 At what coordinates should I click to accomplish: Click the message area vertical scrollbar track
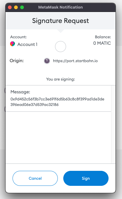click(x=113, y=124)
